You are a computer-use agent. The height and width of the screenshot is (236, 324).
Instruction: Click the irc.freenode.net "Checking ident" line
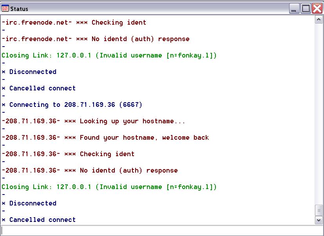[x=74, y=23]
